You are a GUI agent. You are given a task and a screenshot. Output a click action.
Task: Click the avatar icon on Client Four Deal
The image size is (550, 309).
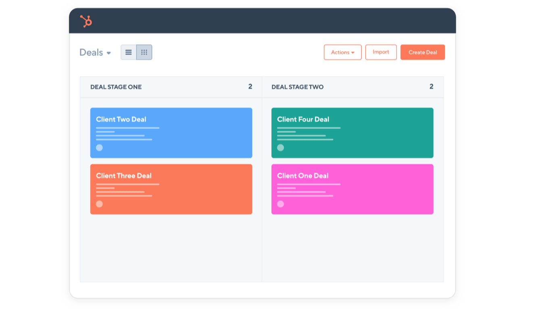pyautogui.click(x=280, y=148)
